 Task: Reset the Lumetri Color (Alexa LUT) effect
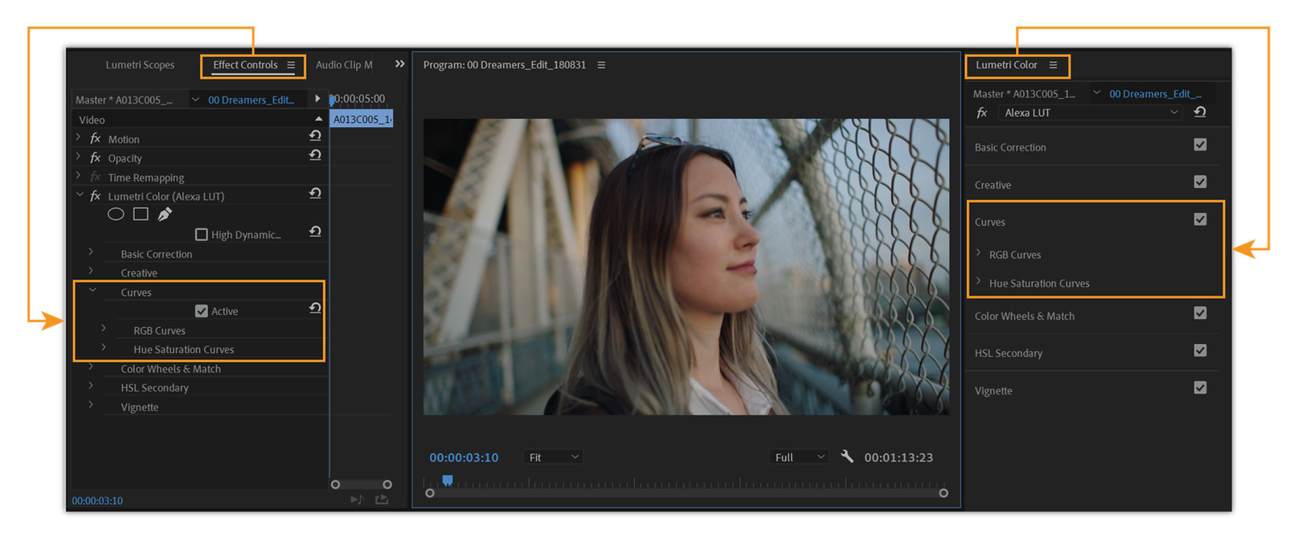(x=315, y=193)
